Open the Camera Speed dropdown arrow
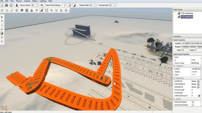Image resolution: width=202 pixels, height=113 pixels. [38, 5]
